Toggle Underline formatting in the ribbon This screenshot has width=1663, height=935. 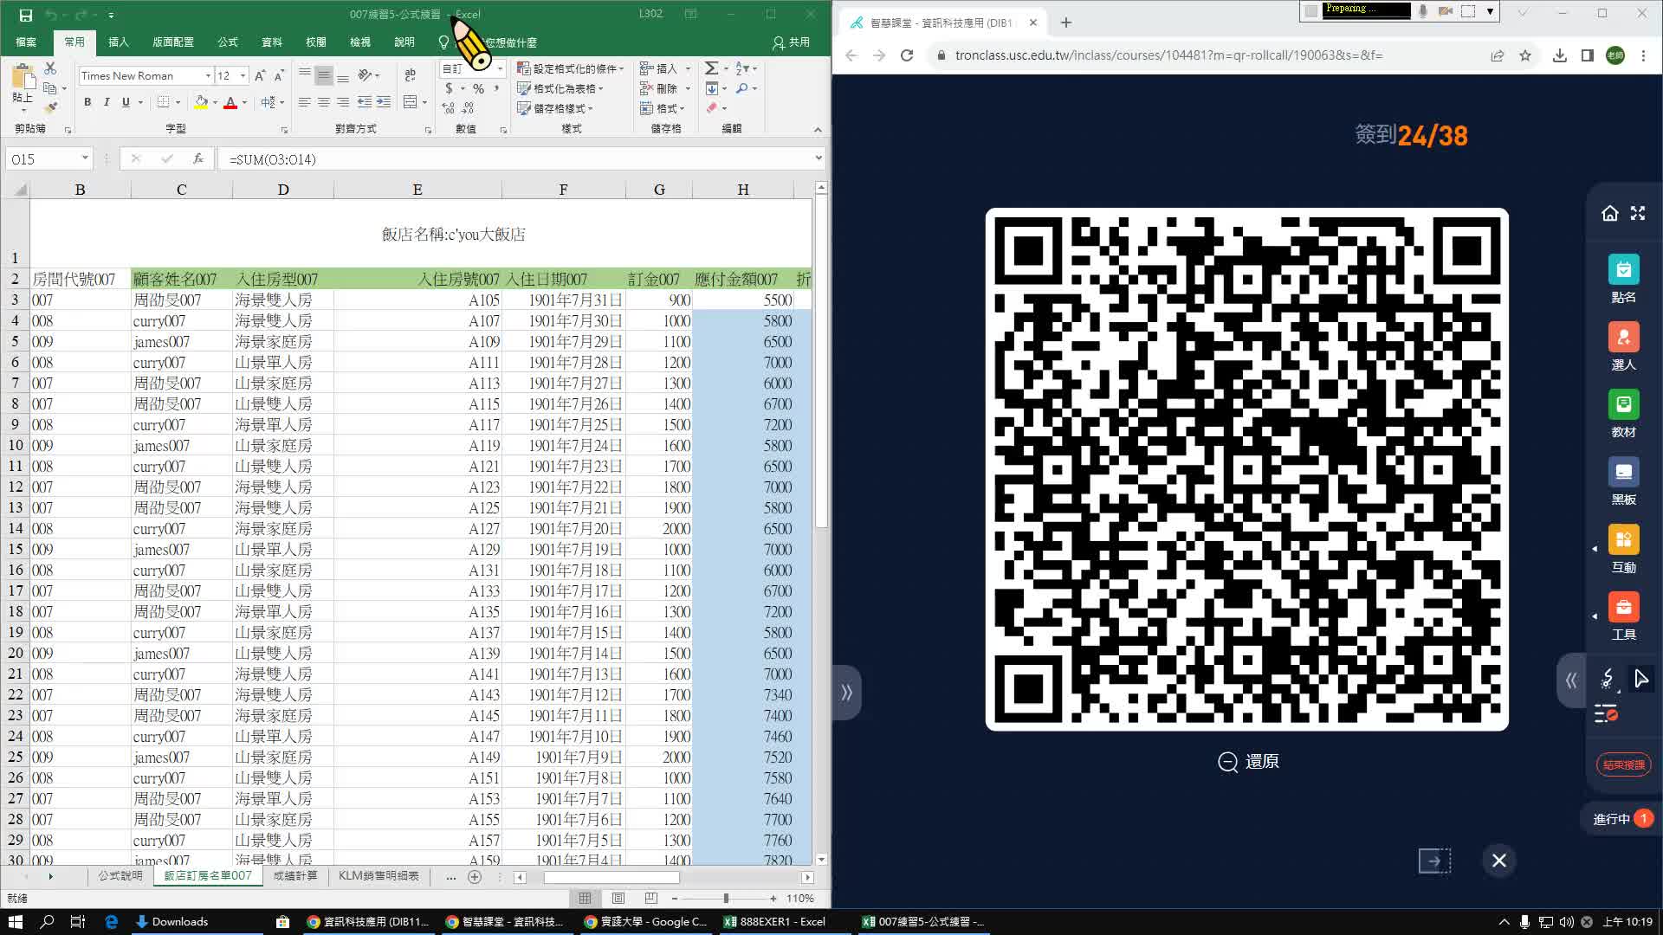tap(126, 102)
